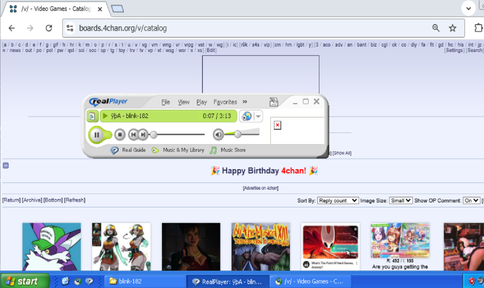This screenshot has height=288, width=484.
Task: Expand the dropdown arrow beside the globe
Action: pos(258,116)
